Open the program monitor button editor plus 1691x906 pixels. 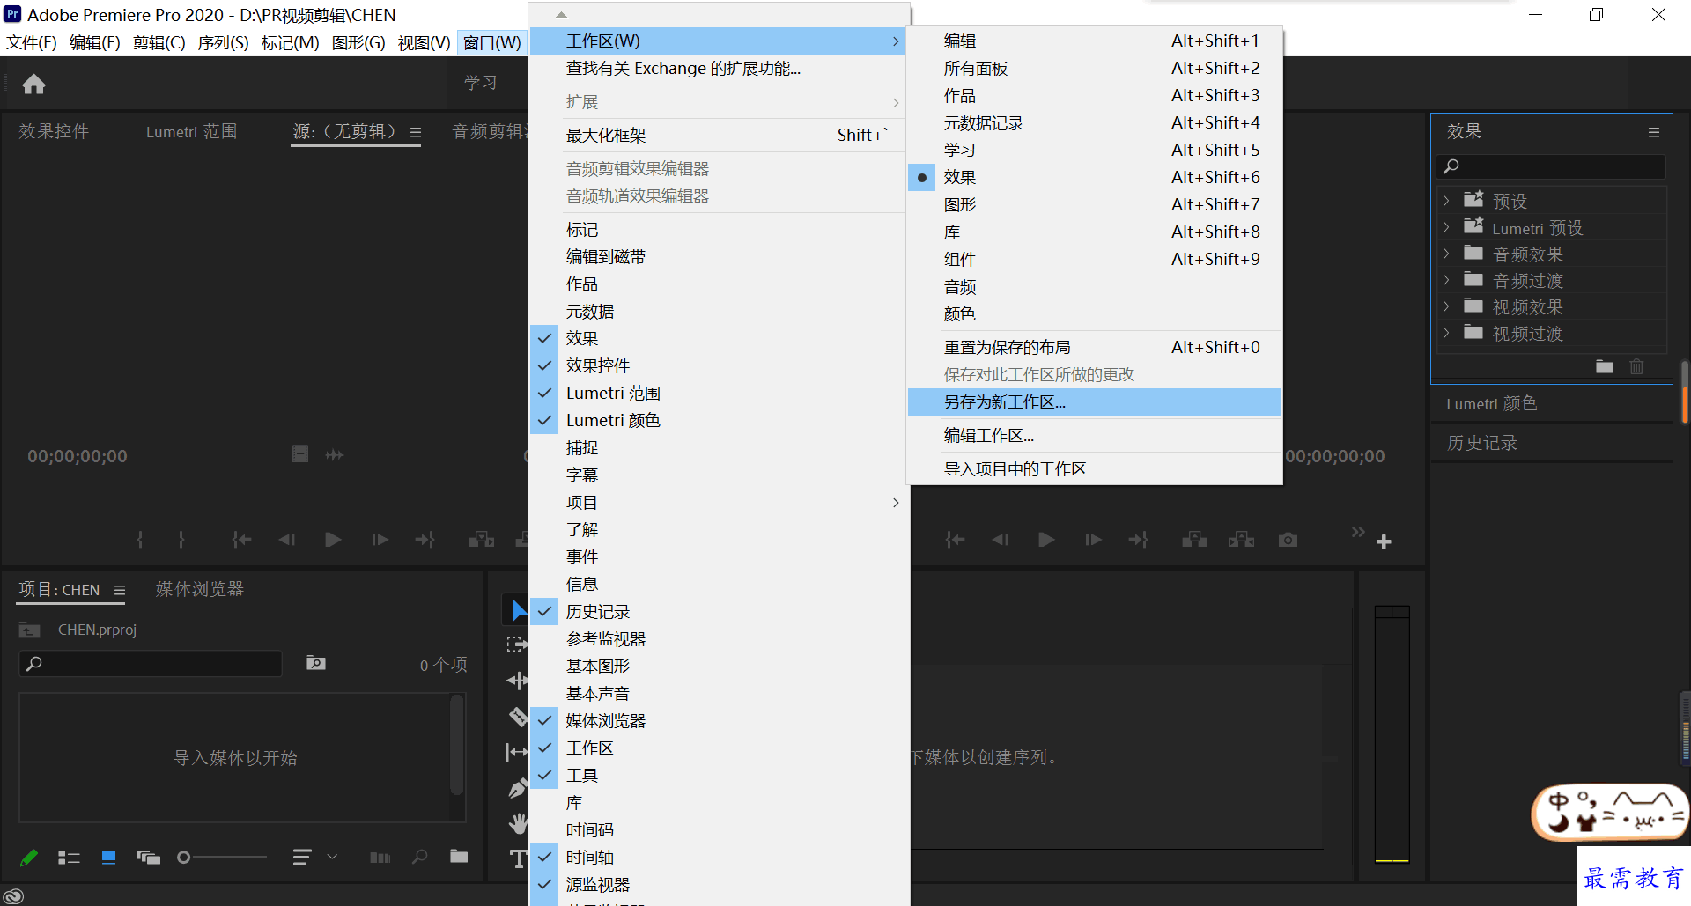click(x=1384, y=542)
